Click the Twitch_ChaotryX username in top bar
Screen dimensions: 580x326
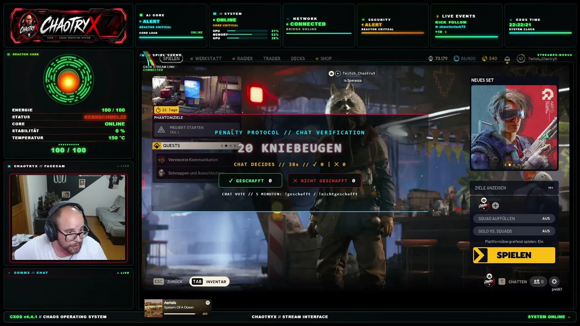[x=542, y=59]
